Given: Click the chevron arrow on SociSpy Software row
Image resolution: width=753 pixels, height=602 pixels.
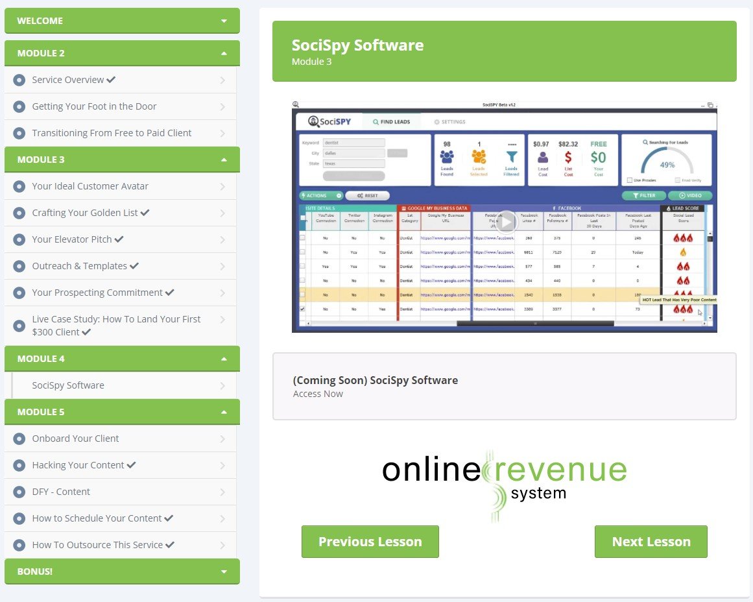Looking at the screenshot, I should [222, 386].
